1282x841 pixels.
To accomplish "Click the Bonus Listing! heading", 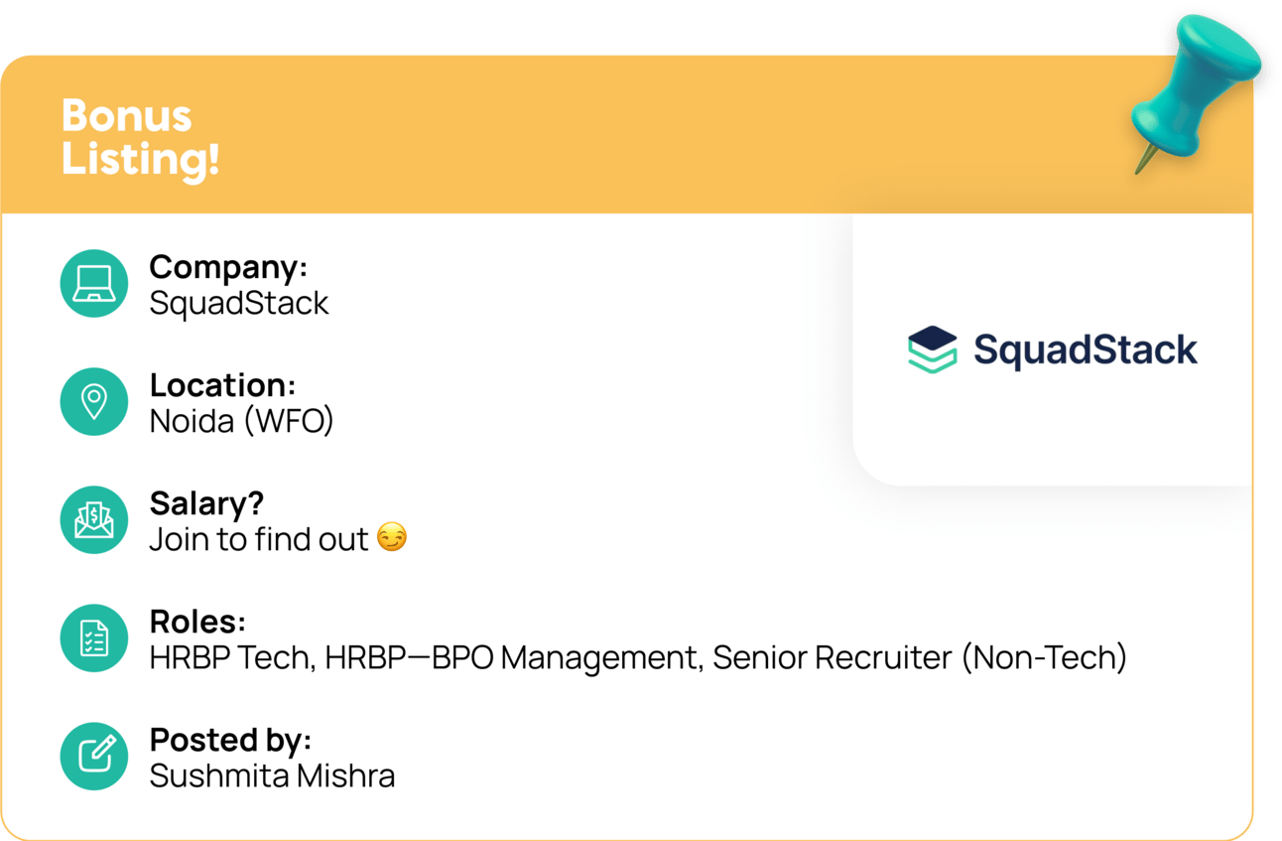I will [x=140, y=136].
